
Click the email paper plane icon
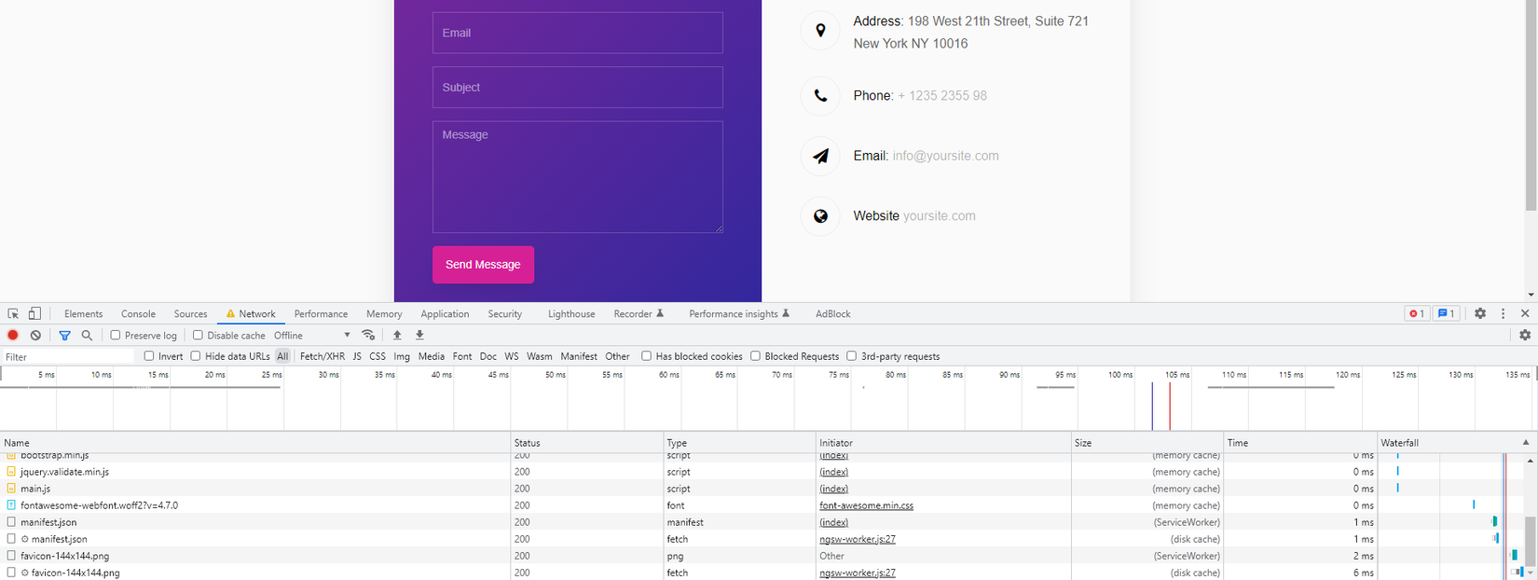820,156
